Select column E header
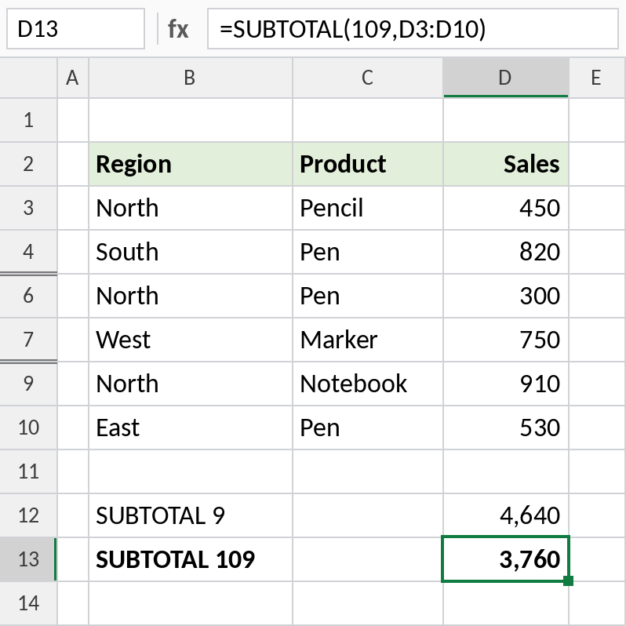 [597, 78]
